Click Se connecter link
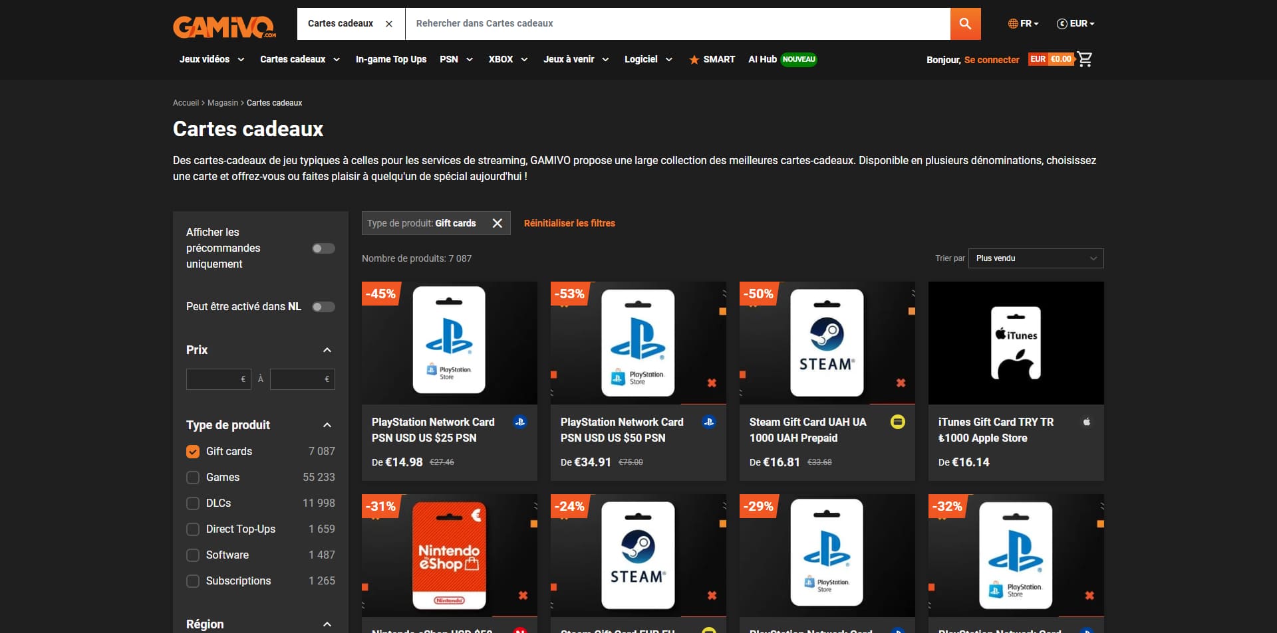Image resolution: width=1277 pixels, height=633 pixels. [x=992, y=60]
